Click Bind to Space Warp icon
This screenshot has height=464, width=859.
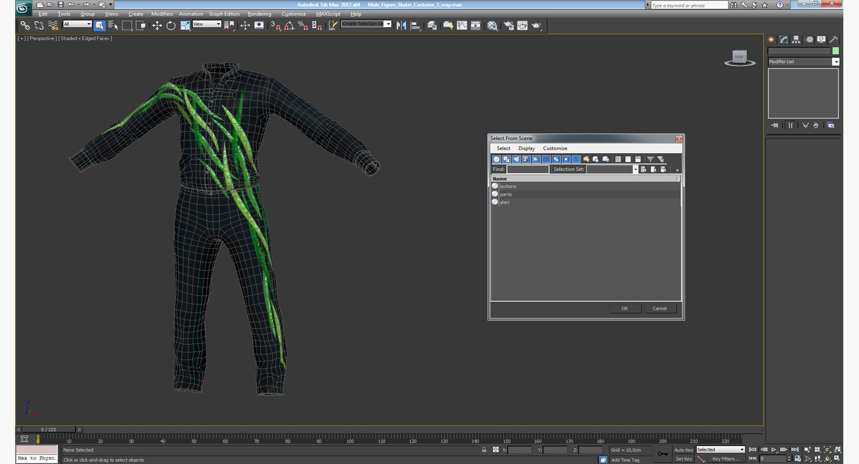point(53,26)
